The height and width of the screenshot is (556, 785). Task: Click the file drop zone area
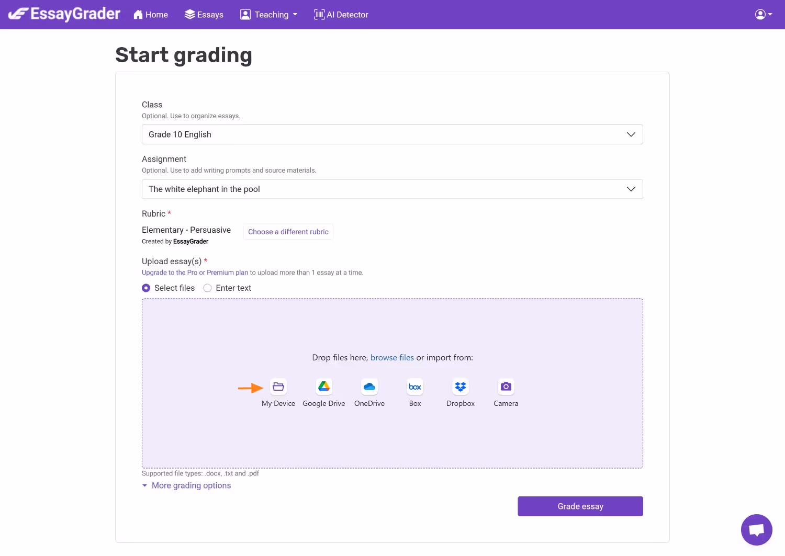(x=392, y=383)
